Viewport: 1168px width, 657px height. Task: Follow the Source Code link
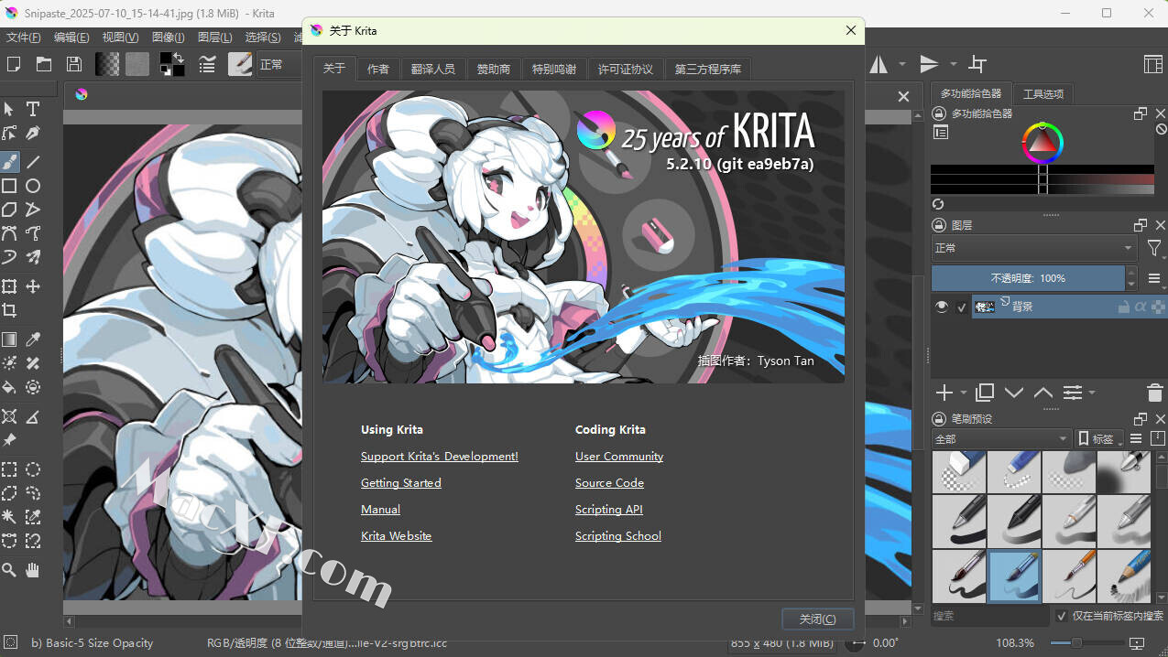point(609,483)
